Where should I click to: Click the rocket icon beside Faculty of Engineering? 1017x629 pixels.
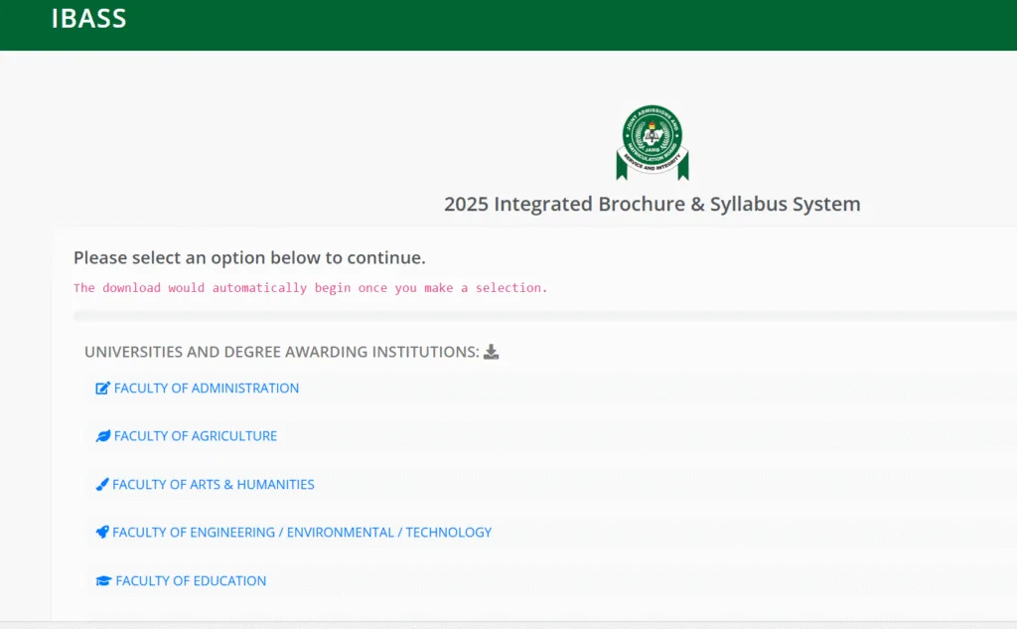102,533
